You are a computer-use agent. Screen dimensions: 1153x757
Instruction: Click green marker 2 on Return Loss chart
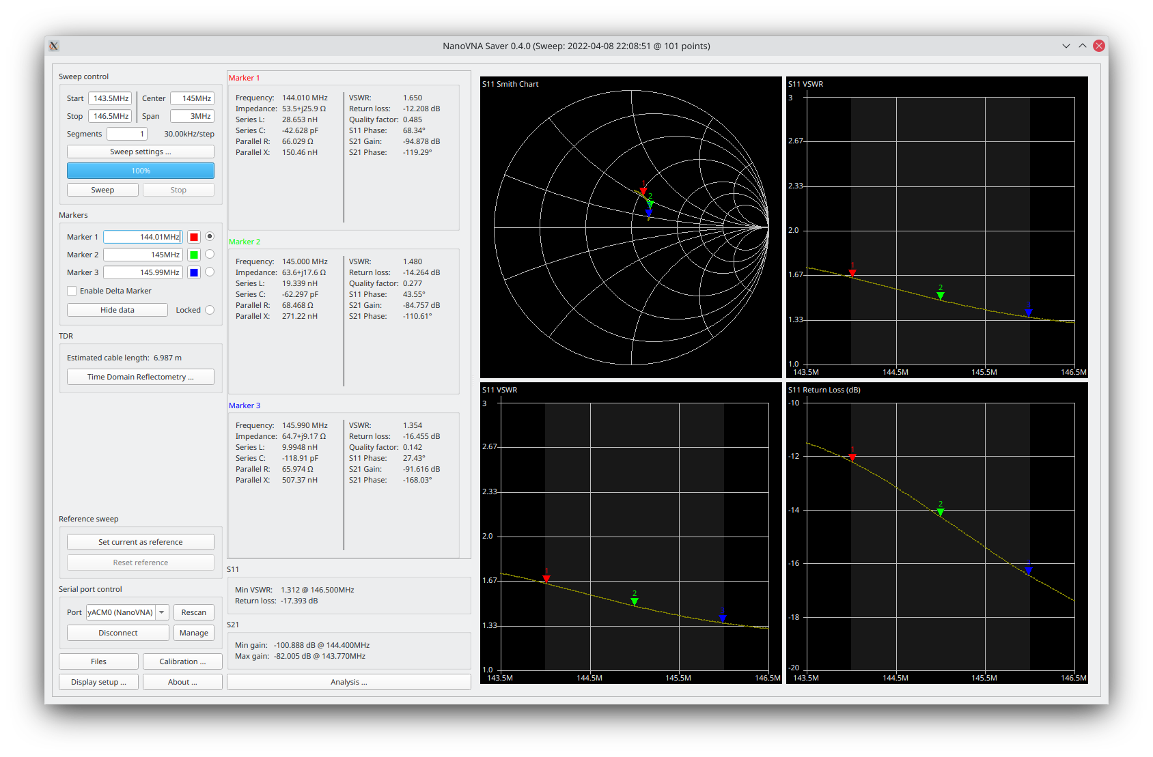pyautogui.click(x=941, y=511)
